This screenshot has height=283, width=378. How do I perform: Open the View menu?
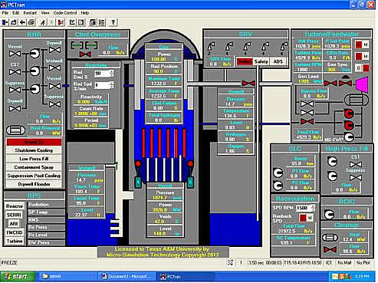coord(45,13)
